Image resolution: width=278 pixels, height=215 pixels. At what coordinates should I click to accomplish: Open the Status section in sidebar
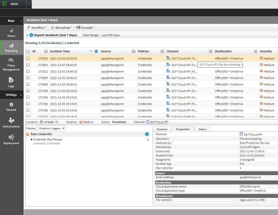point(11,32)
